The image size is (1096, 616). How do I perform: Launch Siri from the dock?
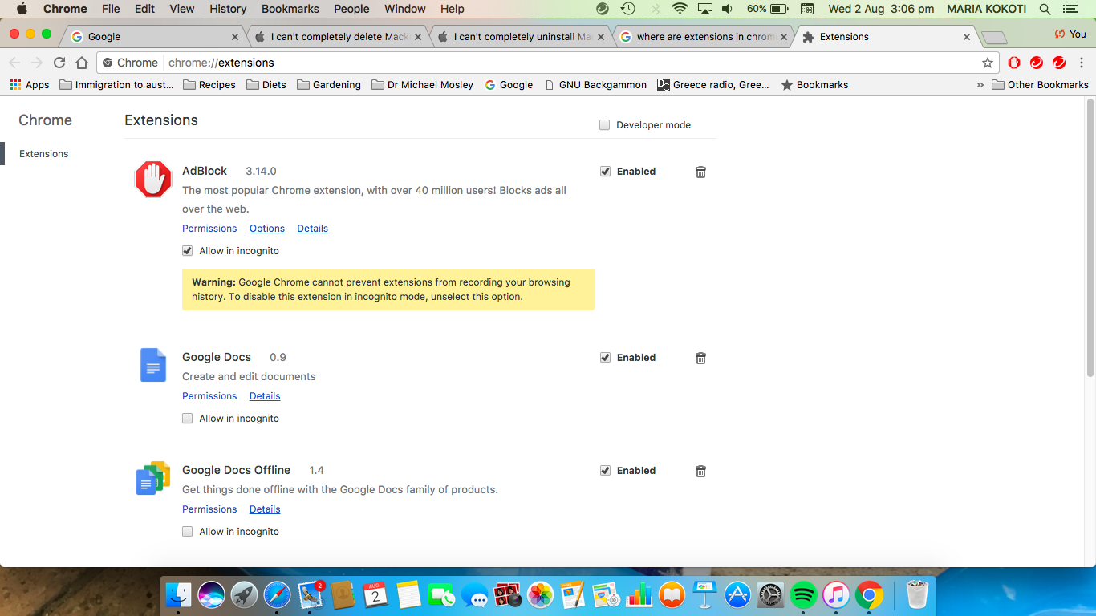click(212, 594)
